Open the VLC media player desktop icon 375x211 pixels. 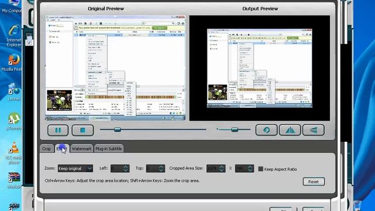(x=14, y=153)
